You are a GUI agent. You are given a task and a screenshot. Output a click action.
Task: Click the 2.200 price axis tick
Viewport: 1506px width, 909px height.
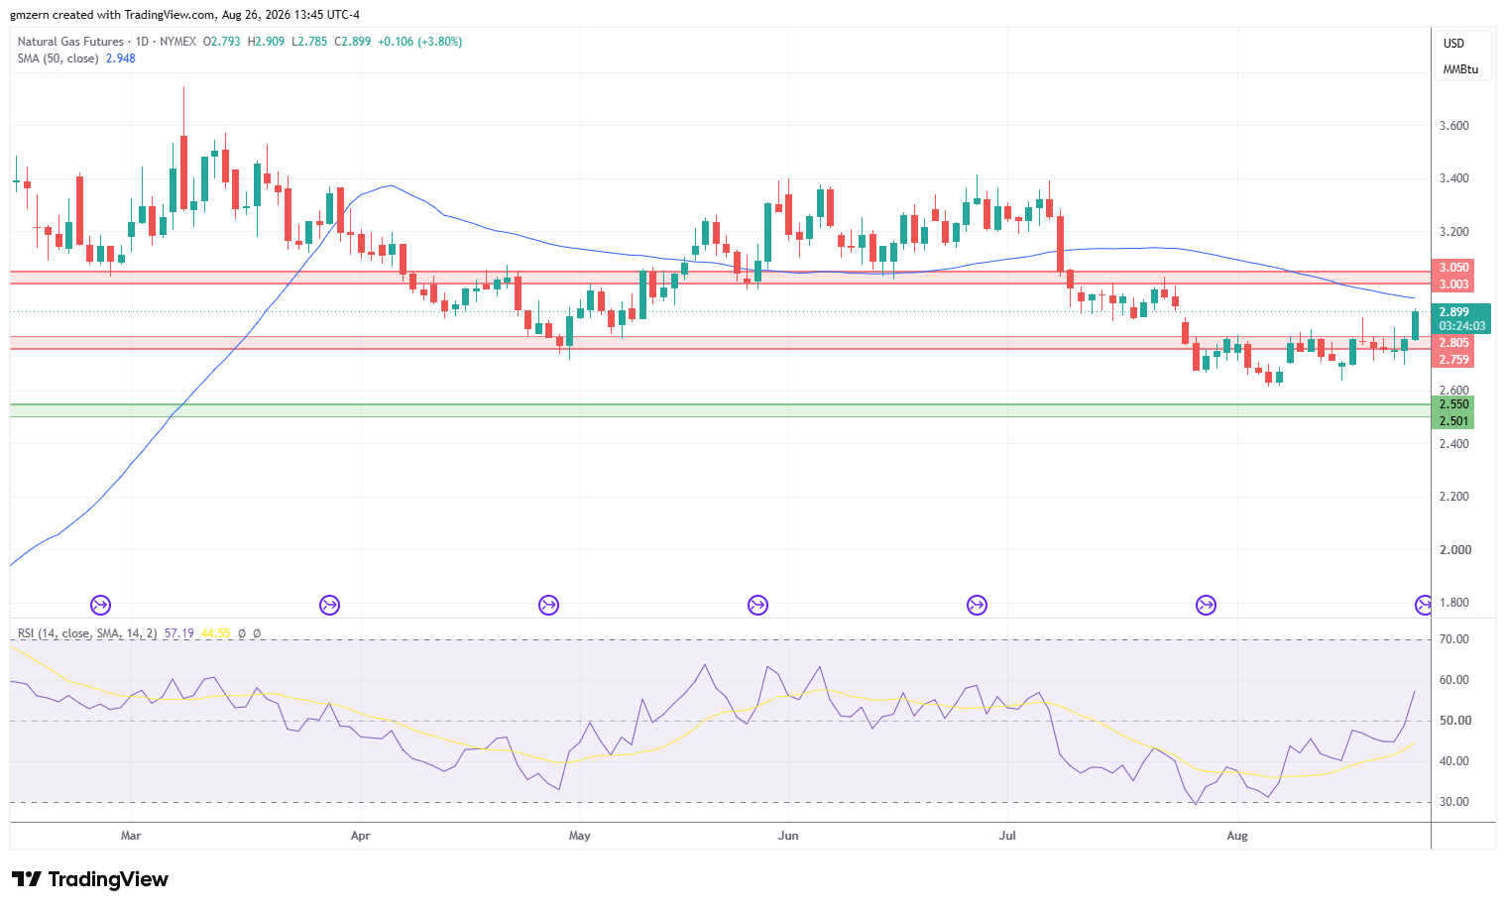click(1453, 497)
